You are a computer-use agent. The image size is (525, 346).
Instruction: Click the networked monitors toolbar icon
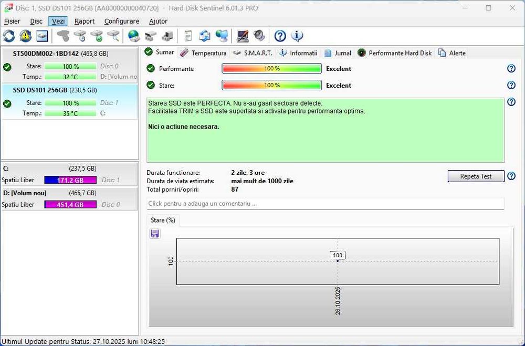click(222, 36)
